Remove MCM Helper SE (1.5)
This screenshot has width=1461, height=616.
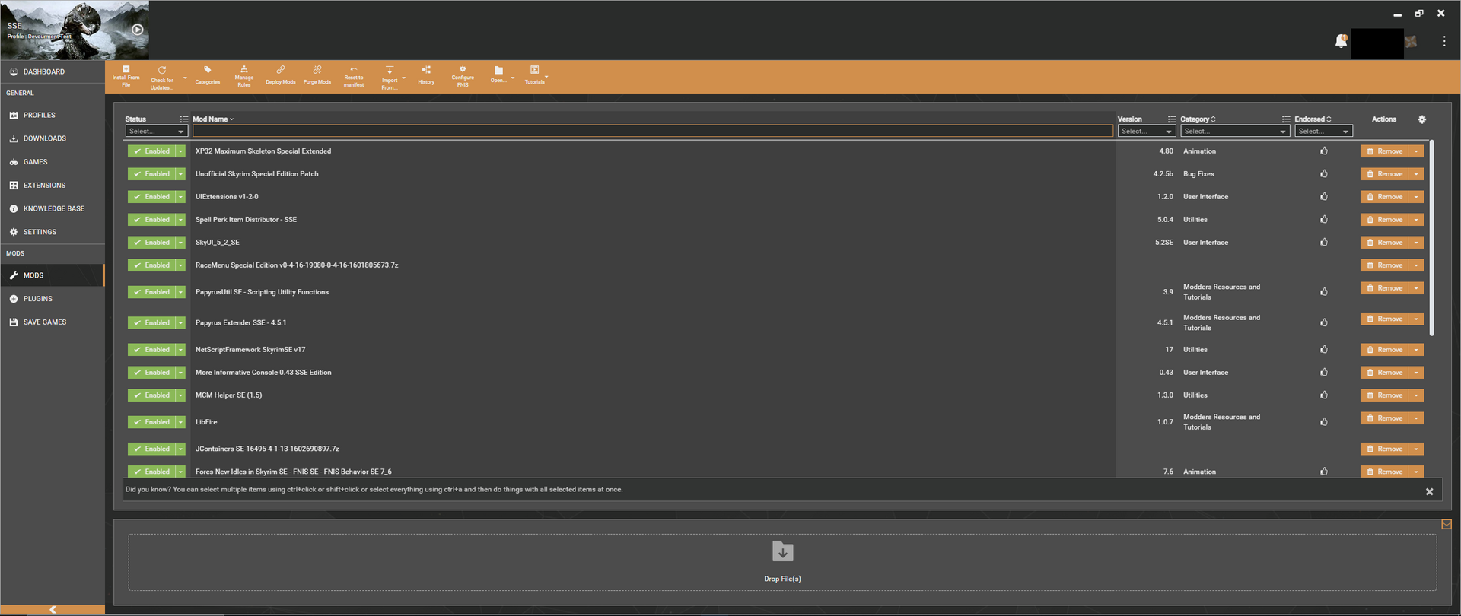[1384, 395]
